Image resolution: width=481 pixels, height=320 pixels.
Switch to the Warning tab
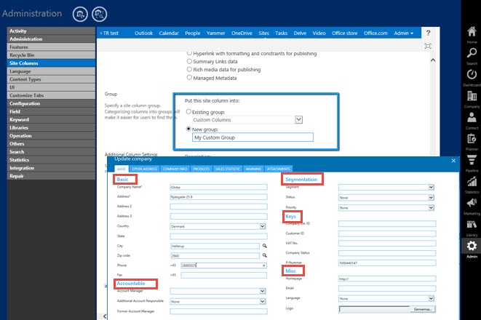coord(253,169)
